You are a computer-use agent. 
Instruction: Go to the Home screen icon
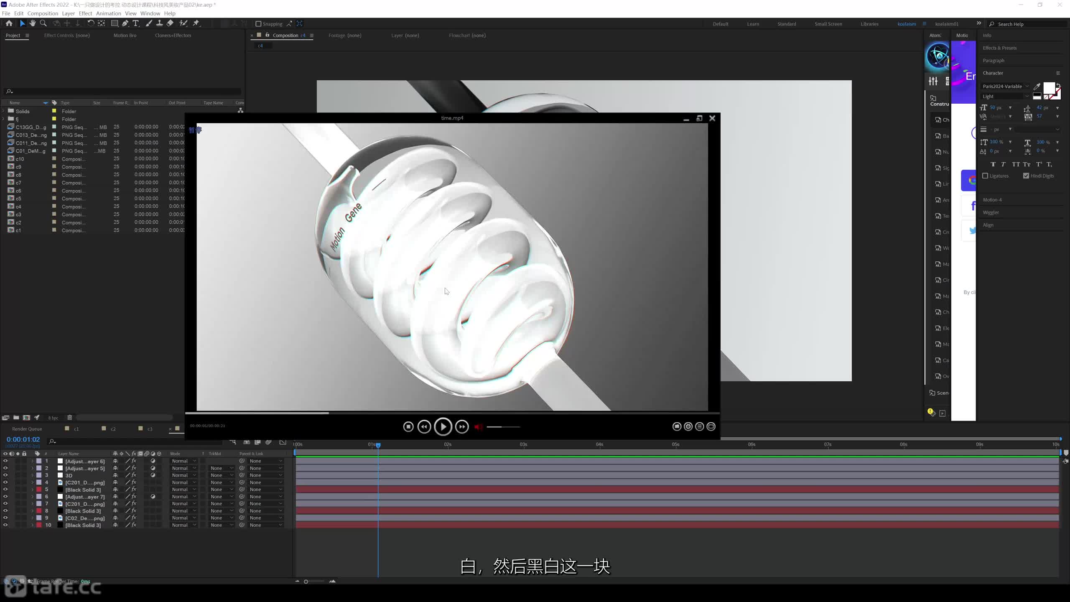pos(9,23)
